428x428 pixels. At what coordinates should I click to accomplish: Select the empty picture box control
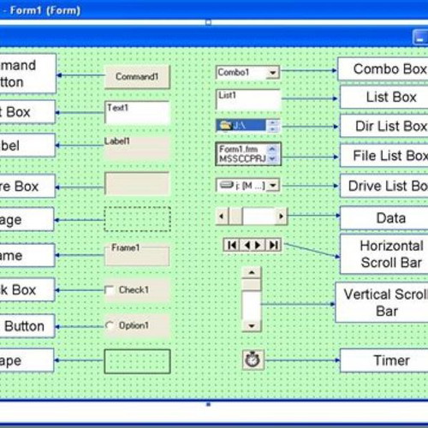(x=137, y=183)
